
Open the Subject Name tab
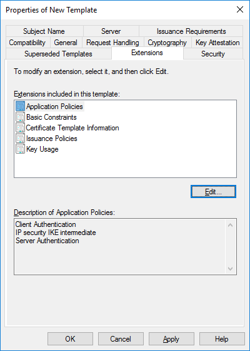[x=44, y=31]
